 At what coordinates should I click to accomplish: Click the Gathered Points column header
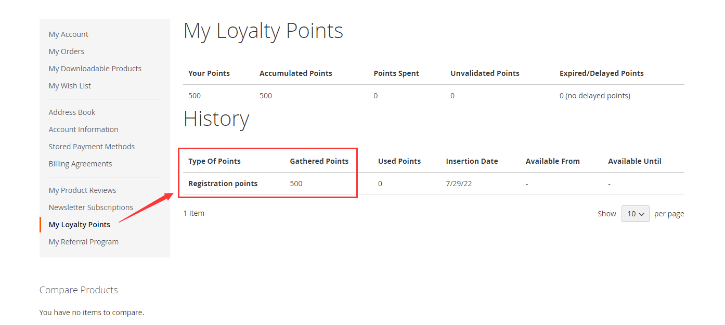click(319, 161)
